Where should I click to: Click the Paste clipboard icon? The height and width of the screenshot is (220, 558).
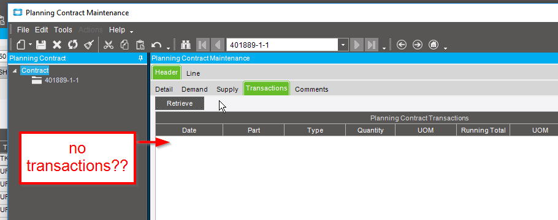(140, 45)
